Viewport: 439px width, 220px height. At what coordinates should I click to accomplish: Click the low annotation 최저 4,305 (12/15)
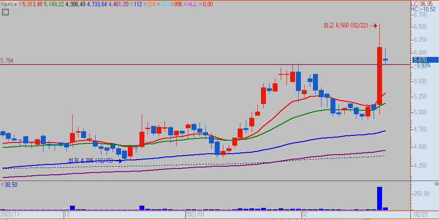coord(91,161)
